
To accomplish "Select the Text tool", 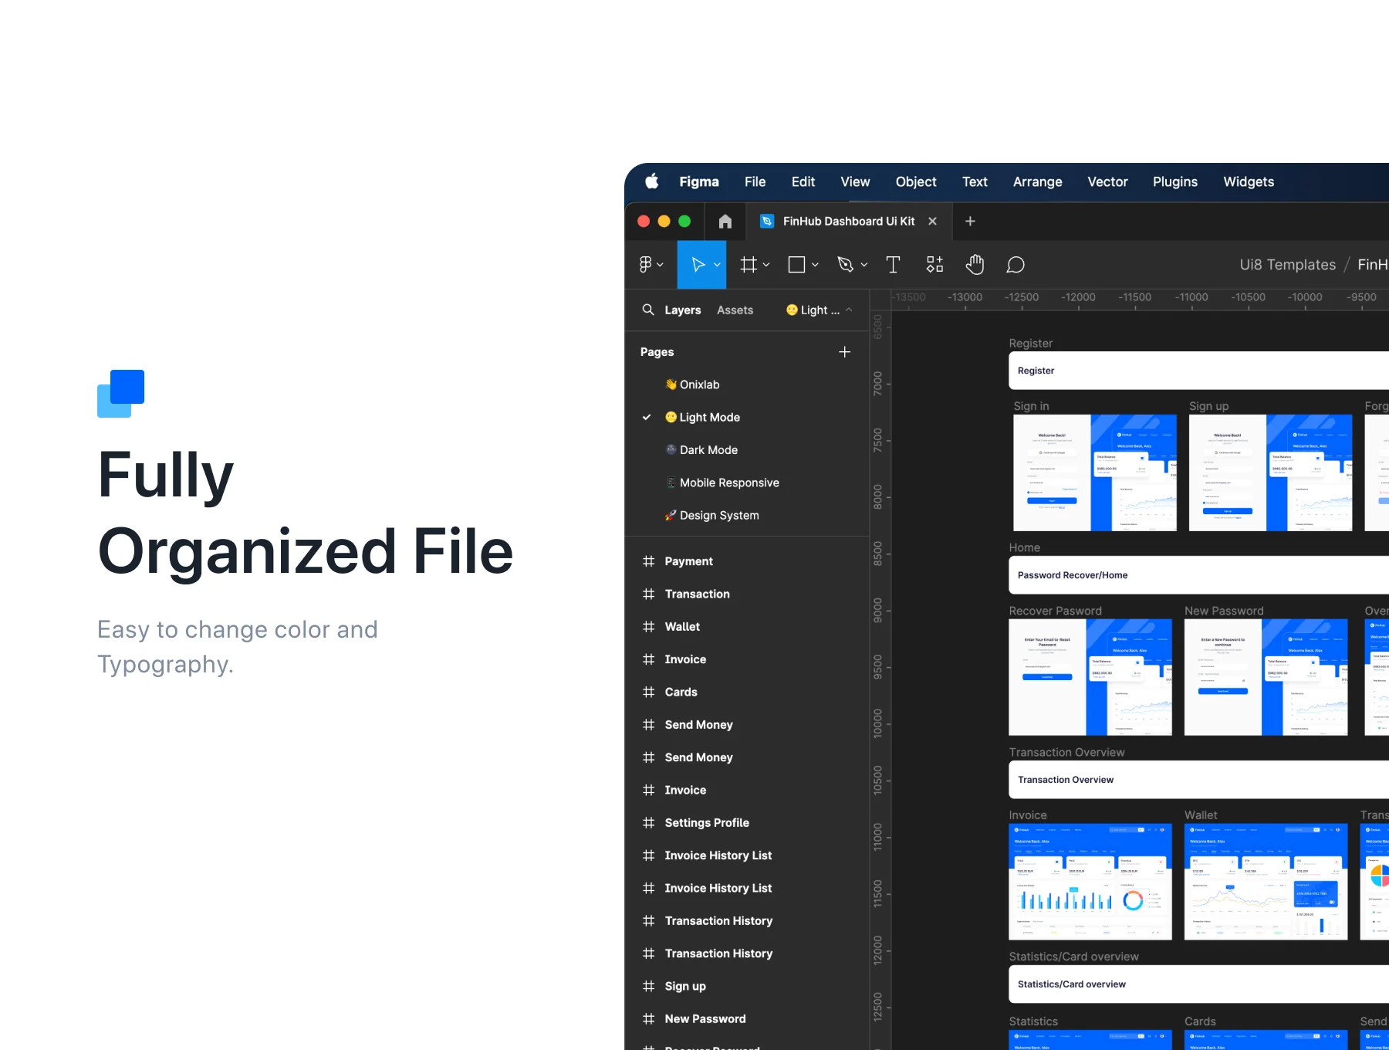I will click(893, 265).
